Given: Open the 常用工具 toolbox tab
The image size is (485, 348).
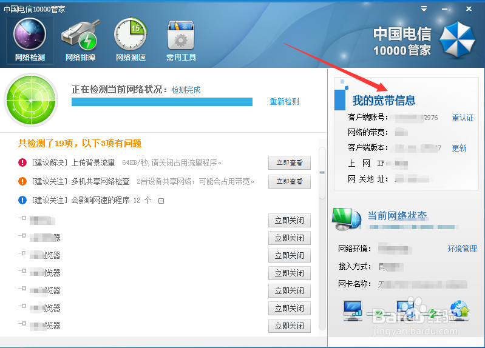Looking at the screenshot, I should click(181, 40).
